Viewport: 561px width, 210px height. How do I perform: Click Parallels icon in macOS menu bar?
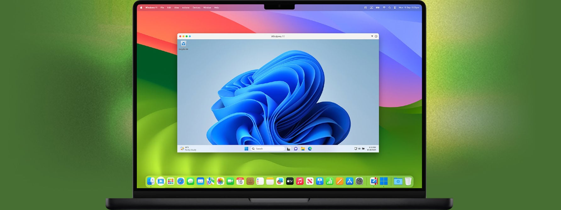point(365,8)
